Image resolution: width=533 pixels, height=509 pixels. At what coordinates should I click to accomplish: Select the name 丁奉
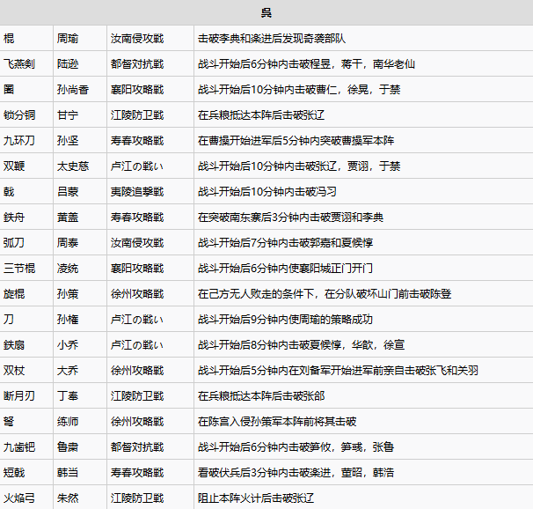[x=68, y=395]
